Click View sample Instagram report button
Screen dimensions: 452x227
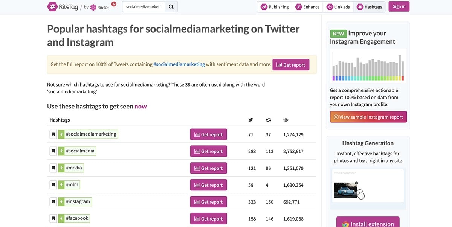point(368,117)
